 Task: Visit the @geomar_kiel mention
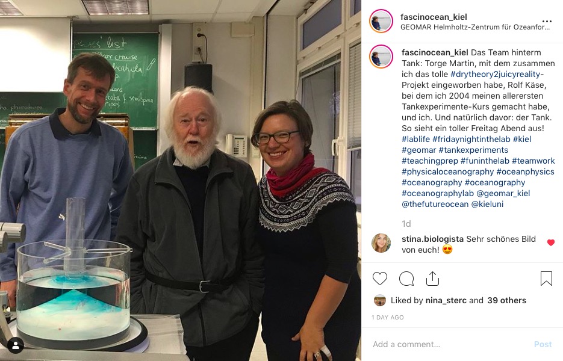503,193
